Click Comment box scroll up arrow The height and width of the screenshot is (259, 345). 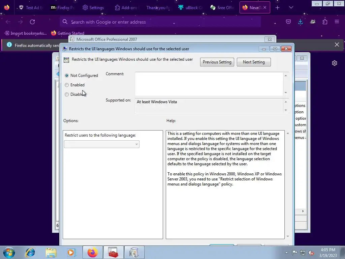click(x=286, y=76)
